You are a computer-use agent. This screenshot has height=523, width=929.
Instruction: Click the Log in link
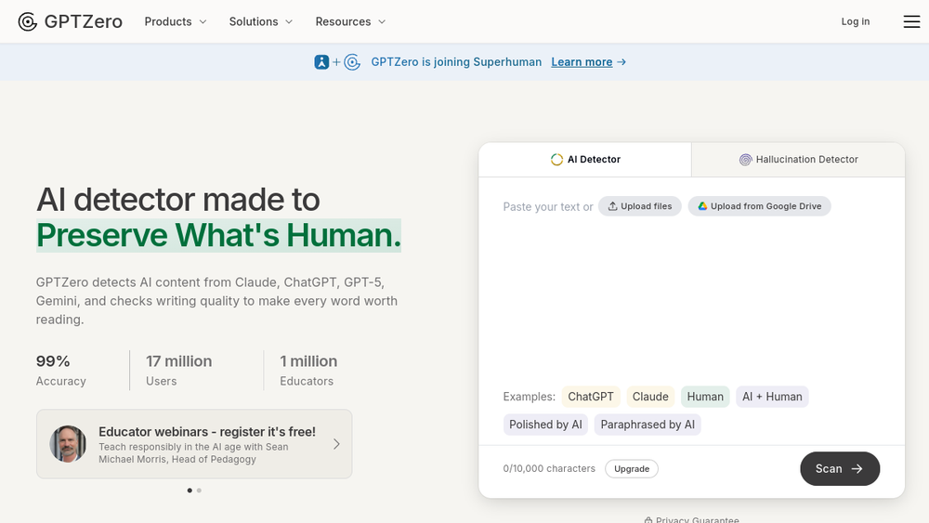click(856, 22)
